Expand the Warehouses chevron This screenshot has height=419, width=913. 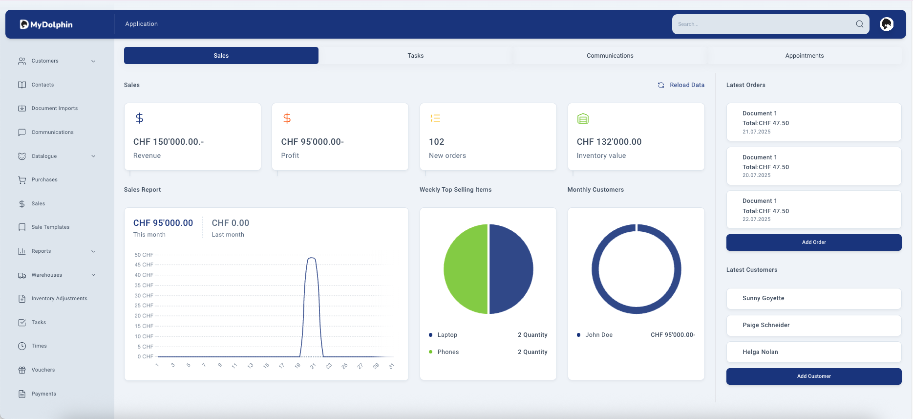[93, 275]
